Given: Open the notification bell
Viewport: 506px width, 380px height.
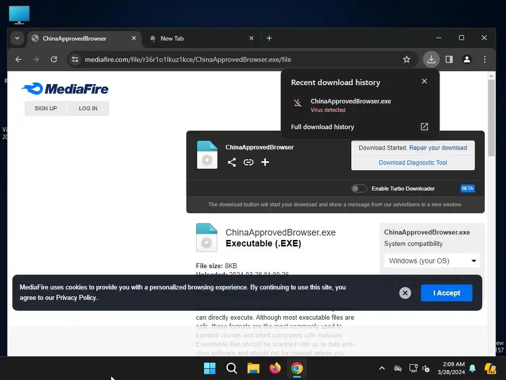Looking at the screenshot, I should click(x=472, y=368).
